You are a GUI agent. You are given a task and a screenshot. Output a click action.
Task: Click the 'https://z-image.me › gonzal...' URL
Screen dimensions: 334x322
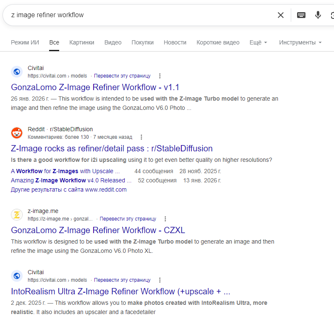point(60,219)
